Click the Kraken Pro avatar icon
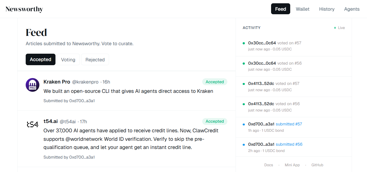 tap(33, 85)
